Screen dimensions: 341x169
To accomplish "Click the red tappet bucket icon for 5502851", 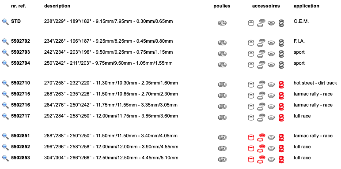I will [251, 137].
